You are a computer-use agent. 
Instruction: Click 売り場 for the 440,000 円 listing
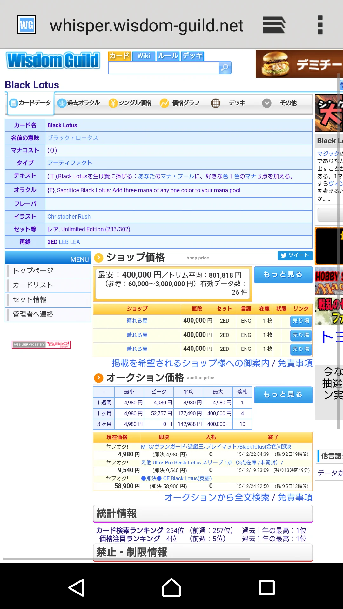tap(301, 349)
